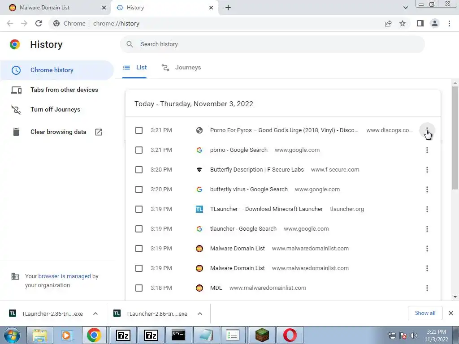This screenshot has height=344, width=459.
Task: Open Butterfly Description F-Secure Labs link
Action: (257, 170)
